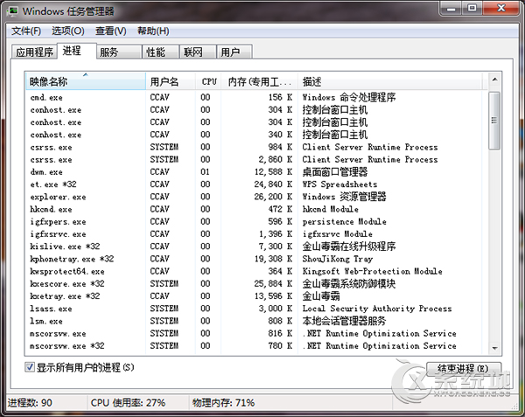The image size is (525, 417).
Task: Sort by 用户名 column header
Action: 171,81
